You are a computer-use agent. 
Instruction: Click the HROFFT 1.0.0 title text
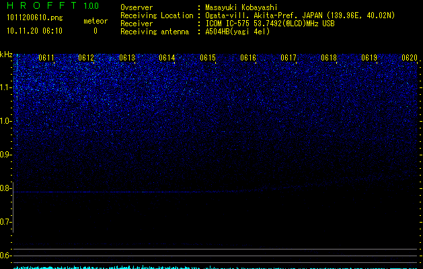[53, 5]
